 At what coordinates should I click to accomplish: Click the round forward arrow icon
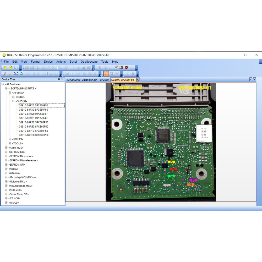56,74
